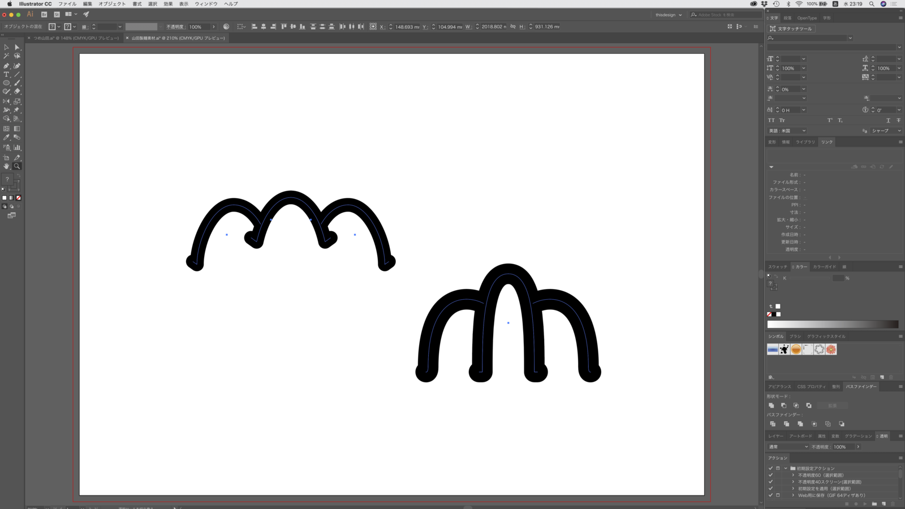Click the Ellipse shape tool
Image resolution: width=905 pixels, height=509 pixels.
pyautogui.click(x=6, y=83)
